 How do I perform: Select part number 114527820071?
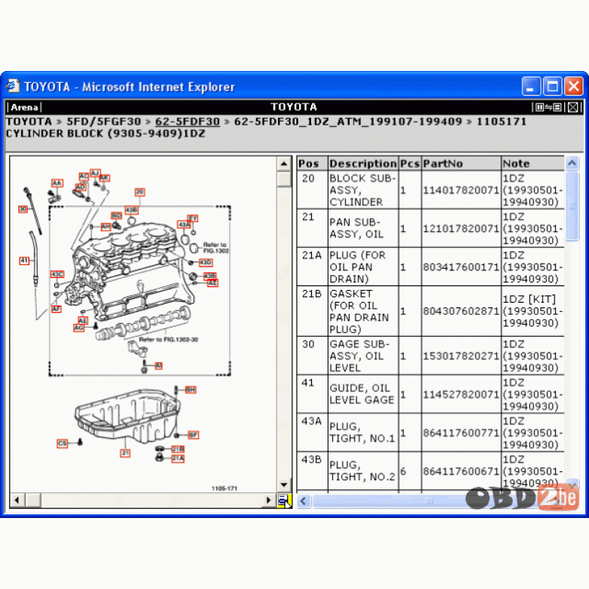[461, 394]
